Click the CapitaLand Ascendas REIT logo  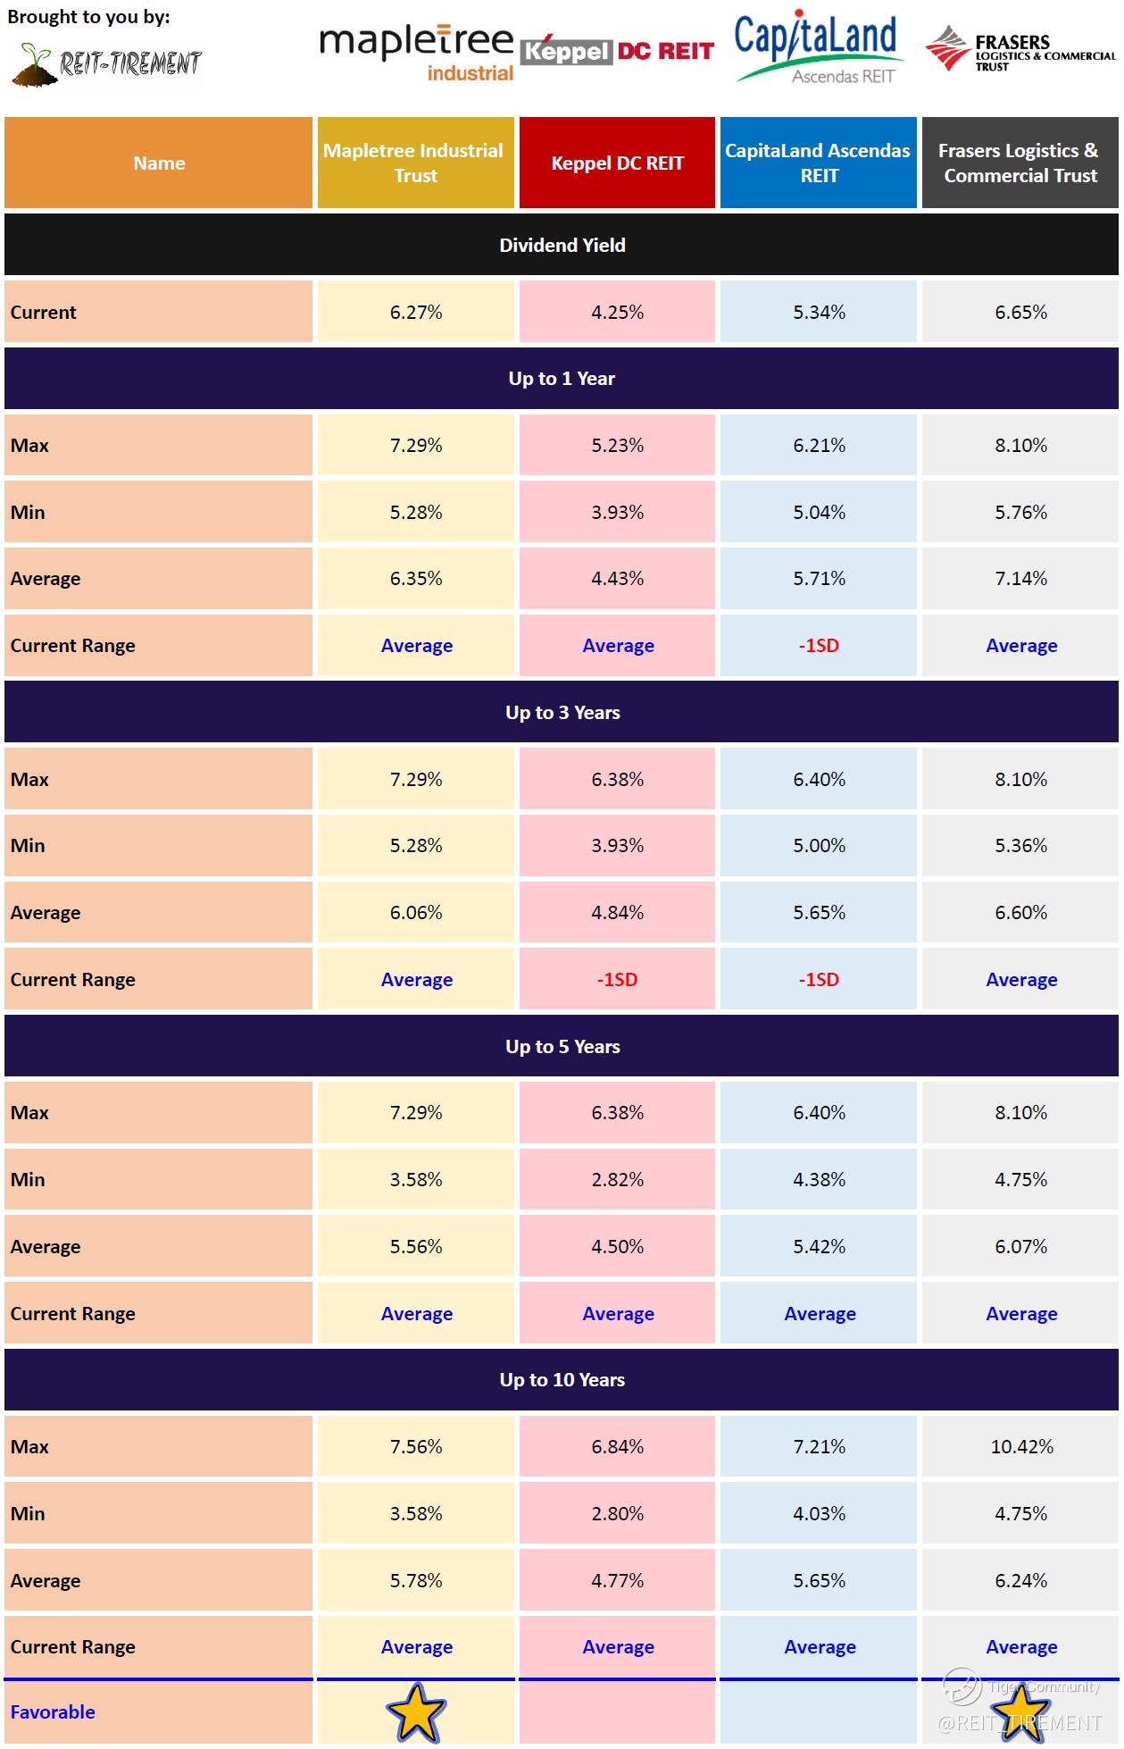pos(817,50)
